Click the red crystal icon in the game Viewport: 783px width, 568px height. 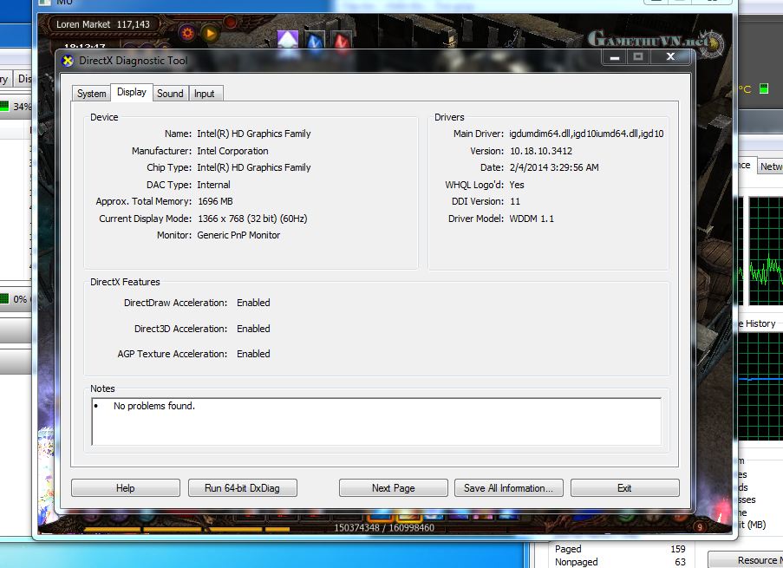point(342,41)
